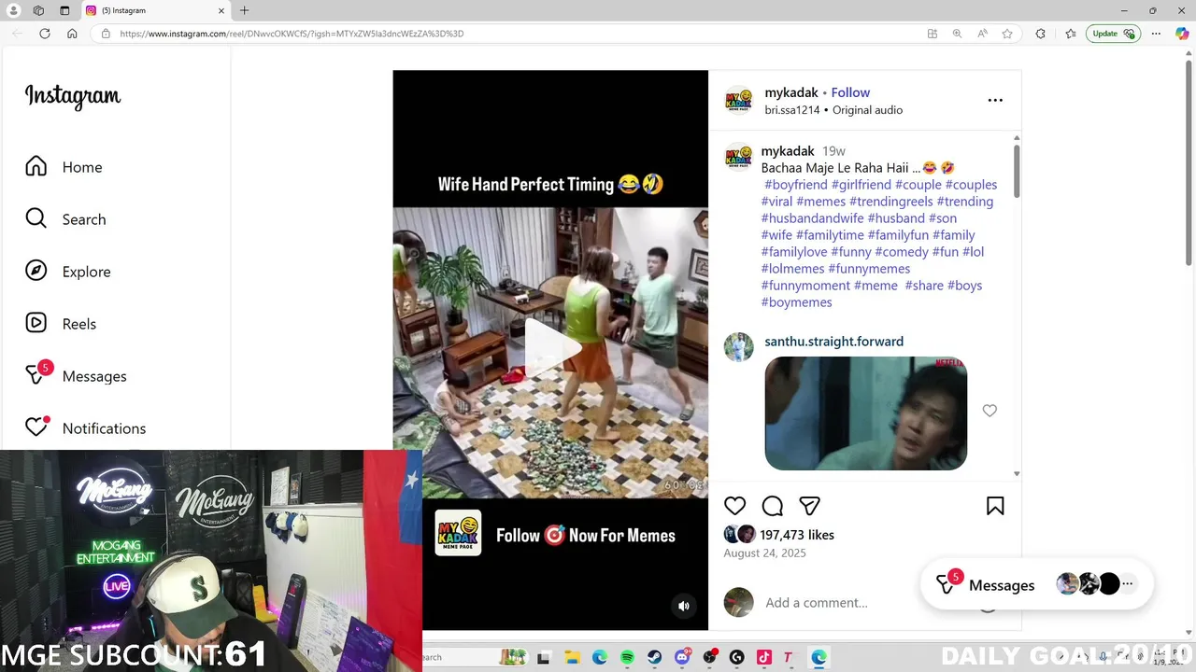
Task: Click the green Update button
Action: click(x=1112, y=34)
